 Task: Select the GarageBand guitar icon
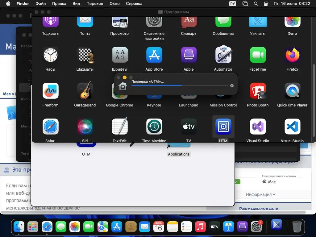[x=85, y=90]
